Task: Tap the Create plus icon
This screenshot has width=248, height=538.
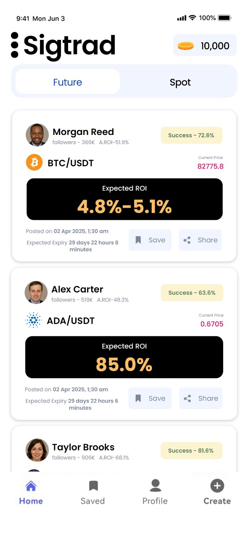Action: point(217,486)
